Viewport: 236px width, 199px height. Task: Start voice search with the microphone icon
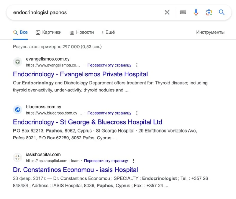[196, 12]
